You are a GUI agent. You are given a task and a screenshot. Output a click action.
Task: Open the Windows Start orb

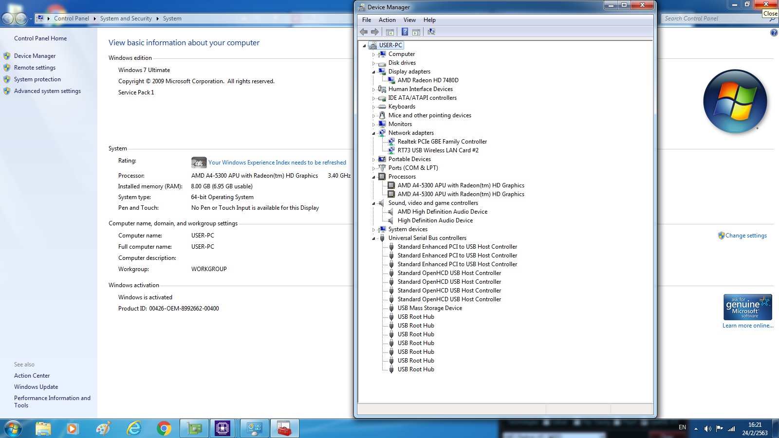click(13, 429)
